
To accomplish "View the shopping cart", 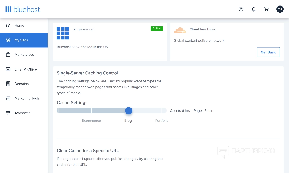I will point(266,9).
